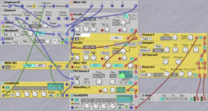The width and height of the screenshot is (208, 111).
Task: Select 24 dB/Oct slope in FltClassic1
Action: coord(130,83)
